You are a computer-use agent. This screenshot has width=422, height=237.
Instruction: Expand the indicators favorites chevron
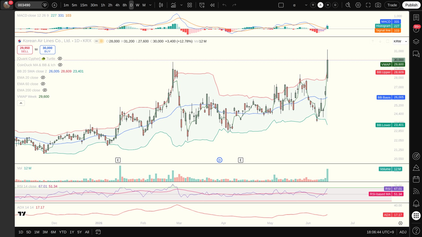181,5
